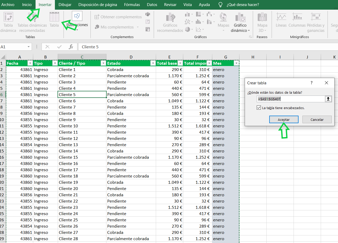Click the Aceptar button
338x243 pixels.
pyautogui.click(x=284, y=120)
